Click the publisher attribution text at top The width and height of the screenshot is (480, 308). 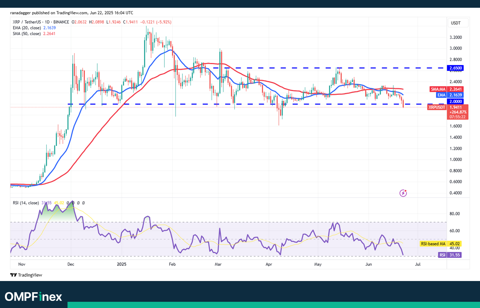click(72, 13)
